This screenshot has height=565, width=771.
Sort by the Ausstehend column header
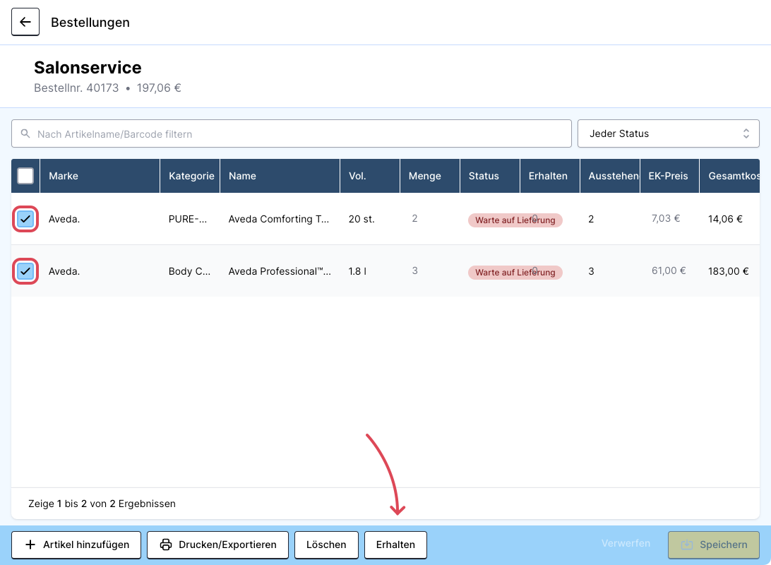(x=610, y=176)
